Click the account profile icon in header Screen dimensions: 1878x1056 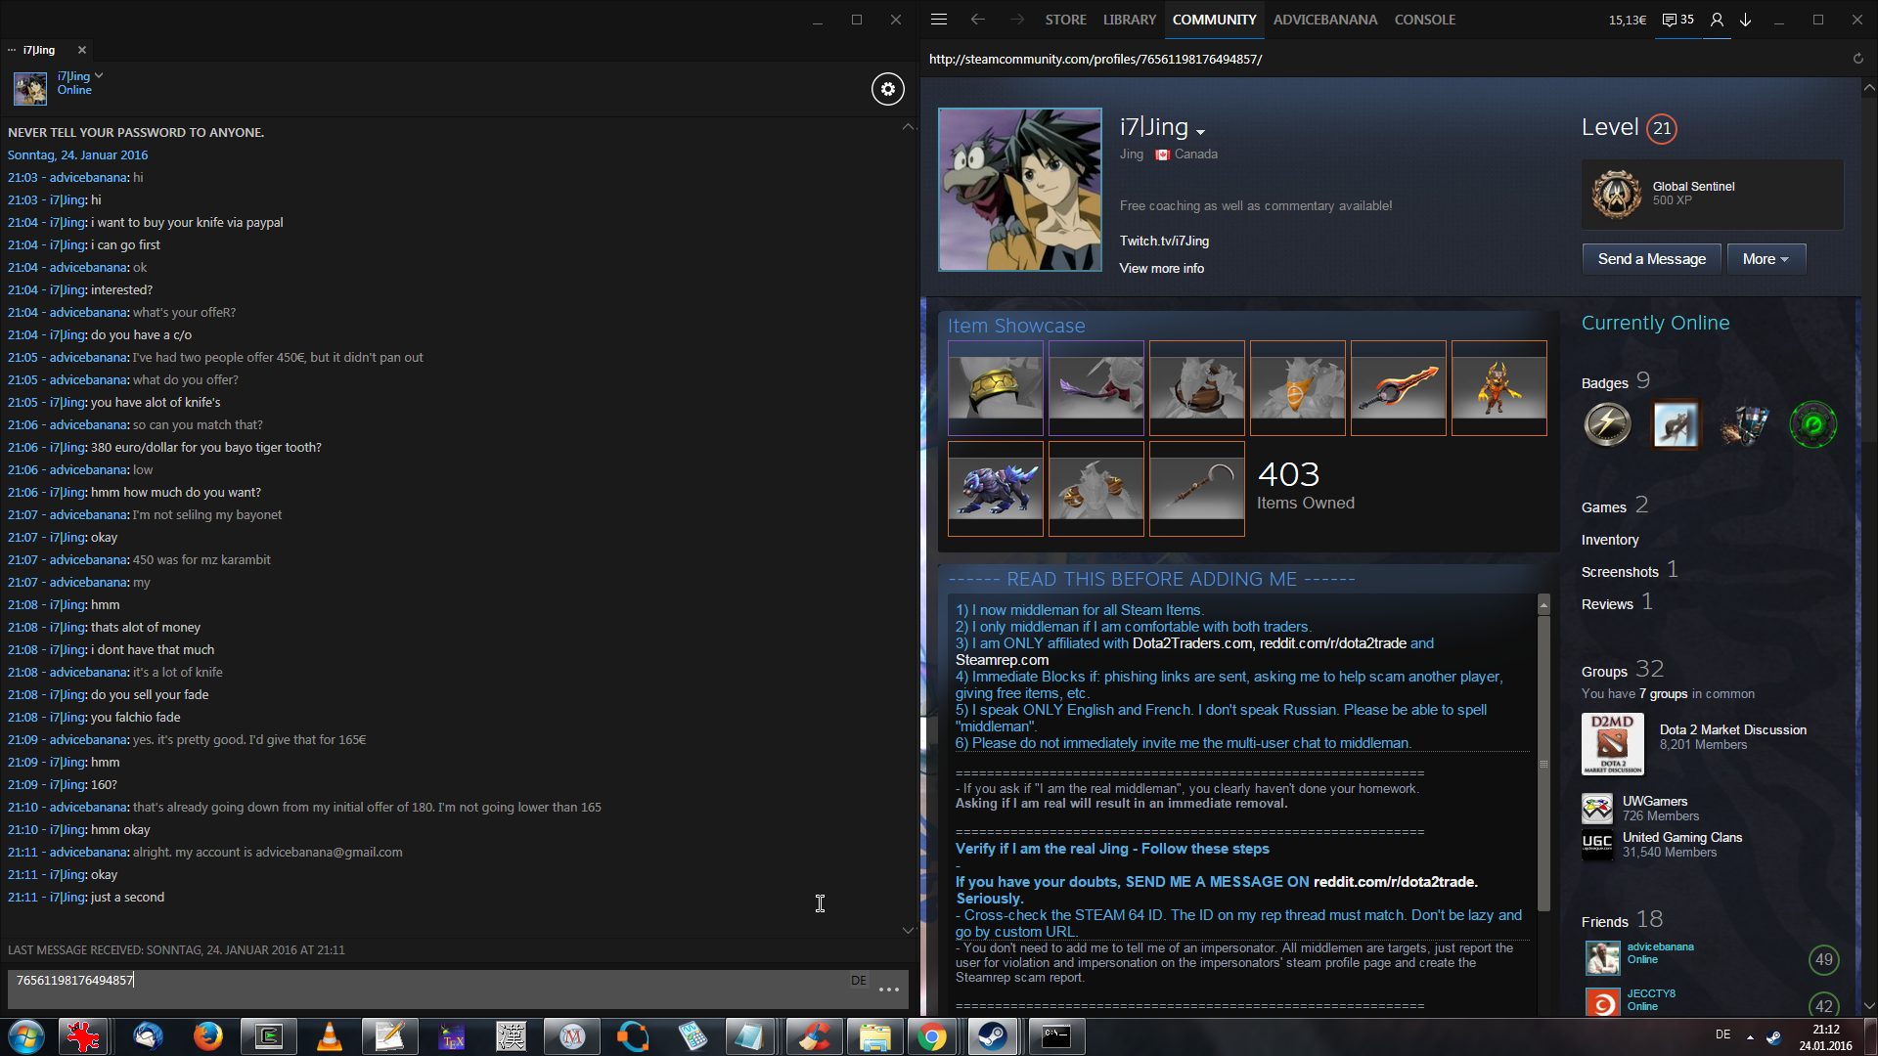1717,20
